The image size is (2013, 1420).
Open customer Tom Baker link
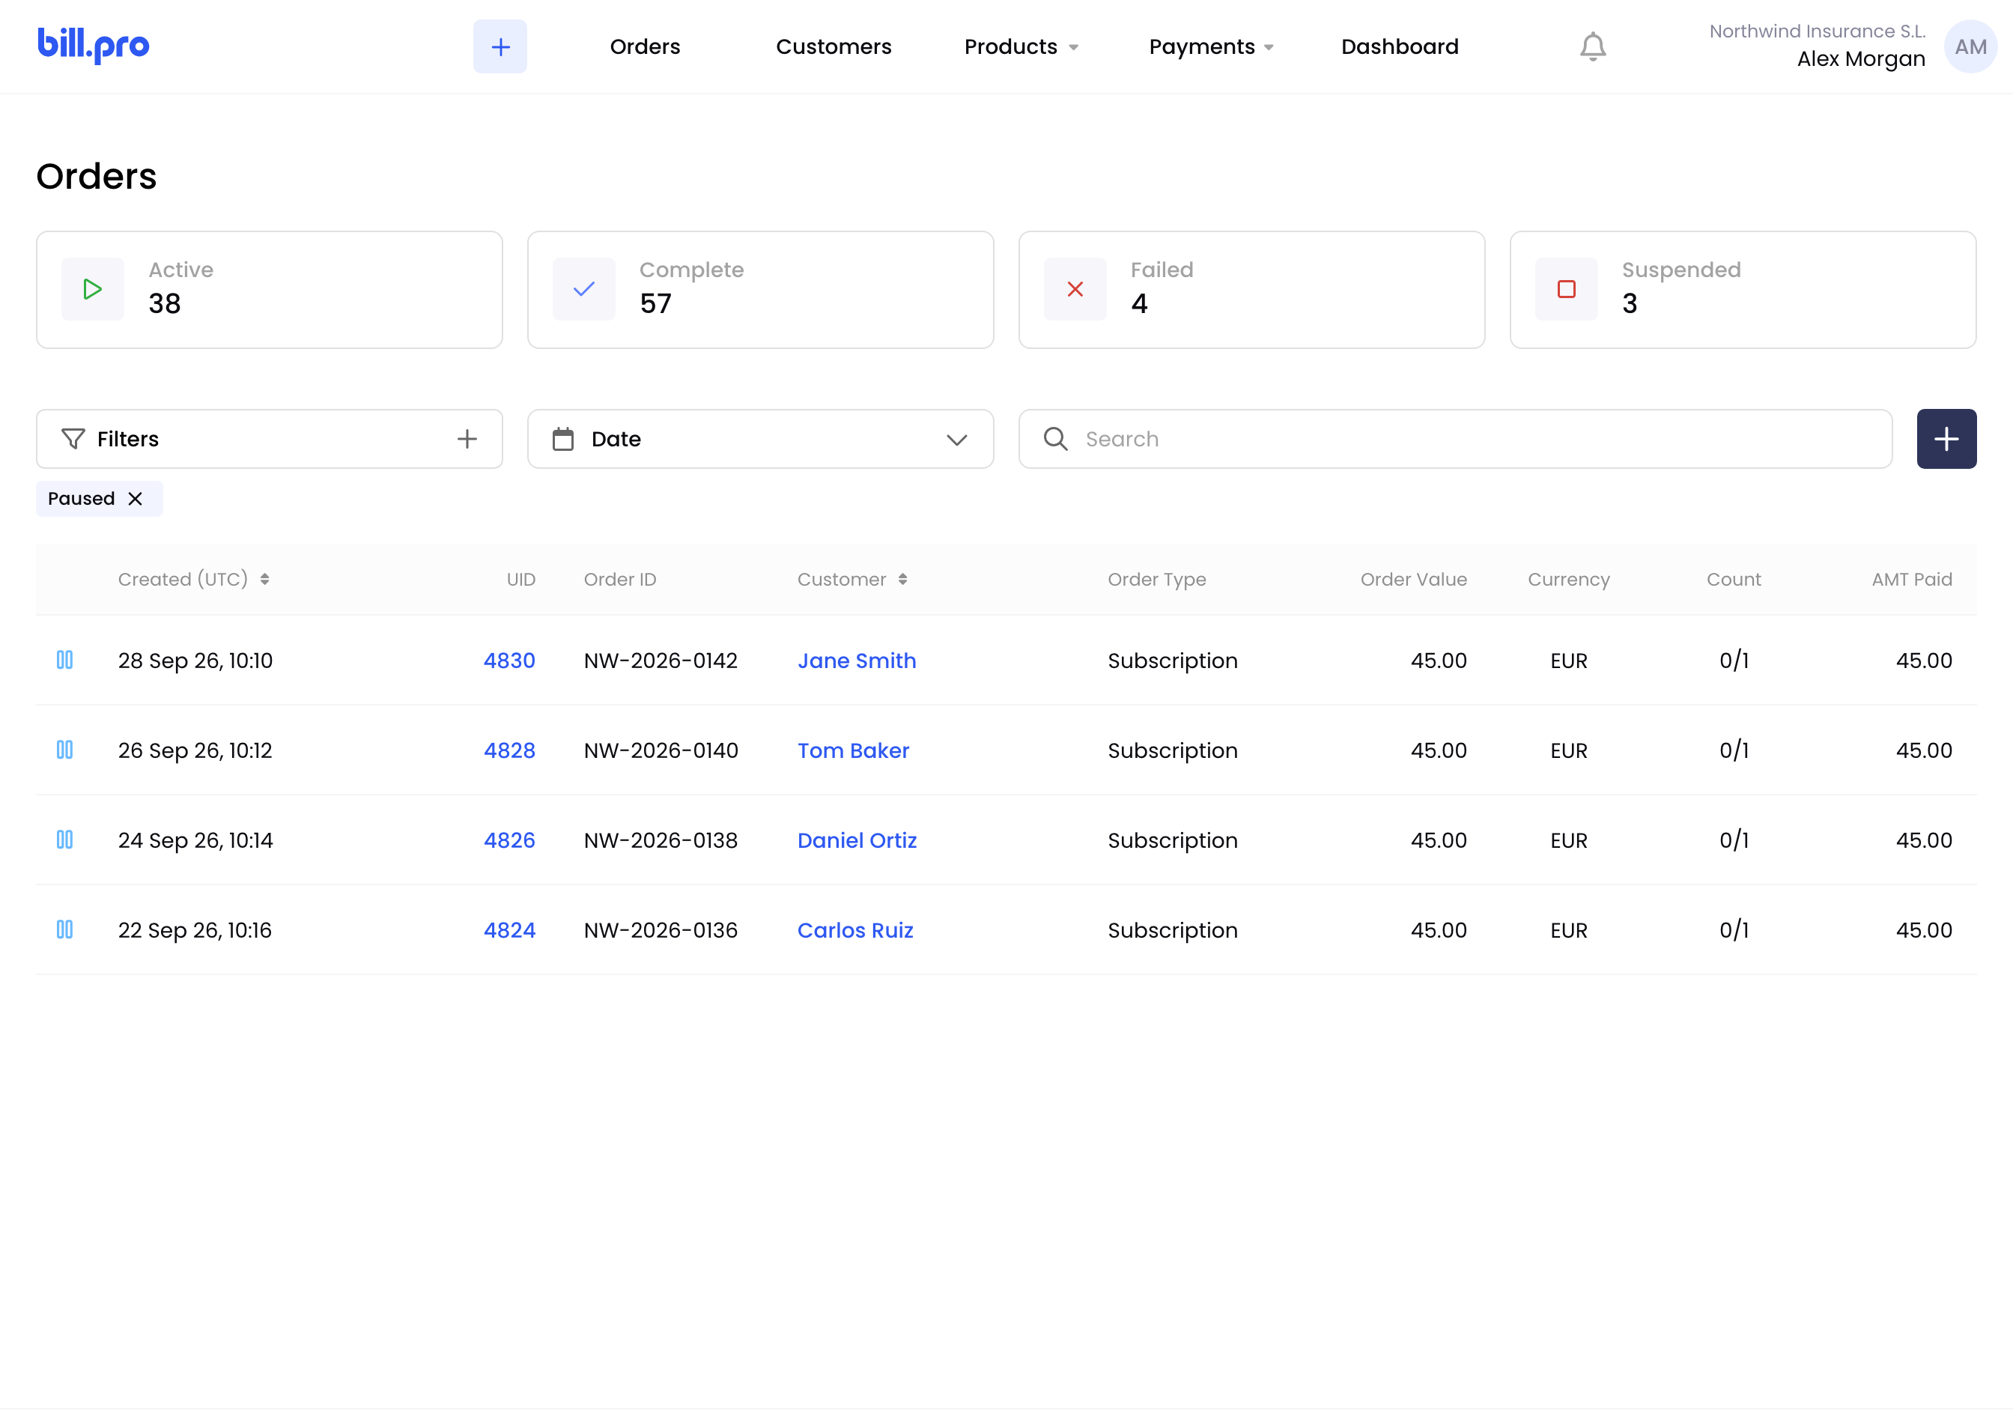click(853, 750)
